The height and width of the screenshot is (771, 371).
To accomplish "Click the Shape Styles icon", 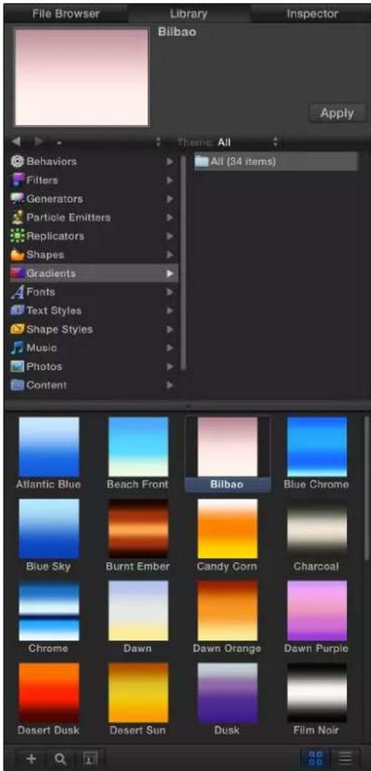I will [x=18, y=329].
